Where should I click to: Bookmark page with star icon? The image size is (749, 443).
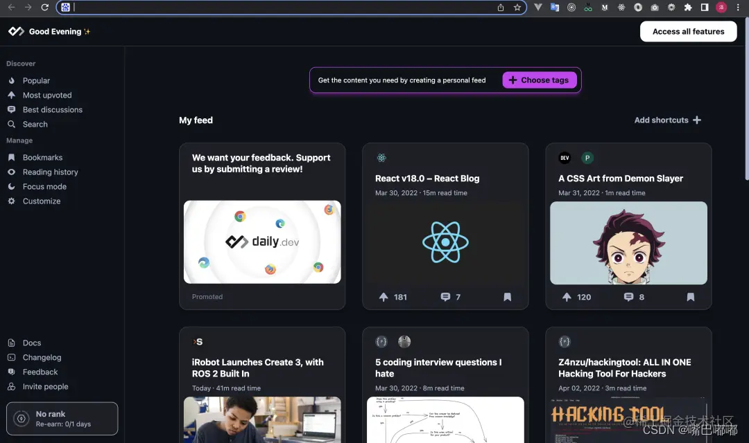[517, 7]
